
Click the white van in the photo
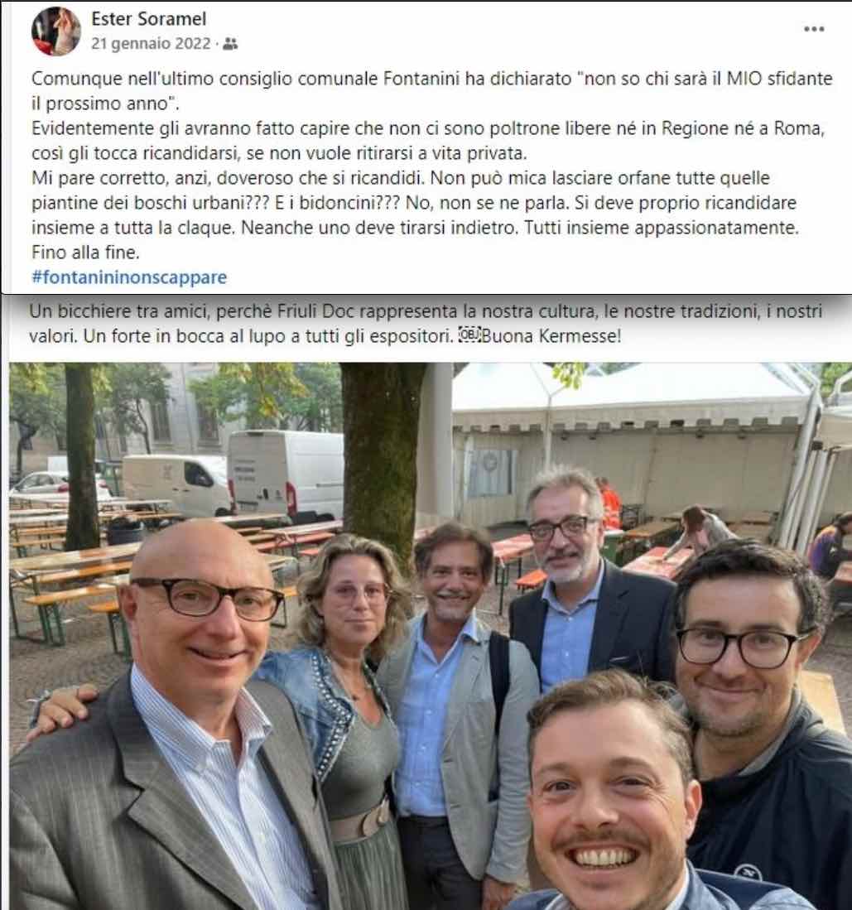[286, 473]
